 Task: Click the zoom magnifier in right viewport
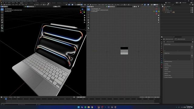click(x=159, y=15)
